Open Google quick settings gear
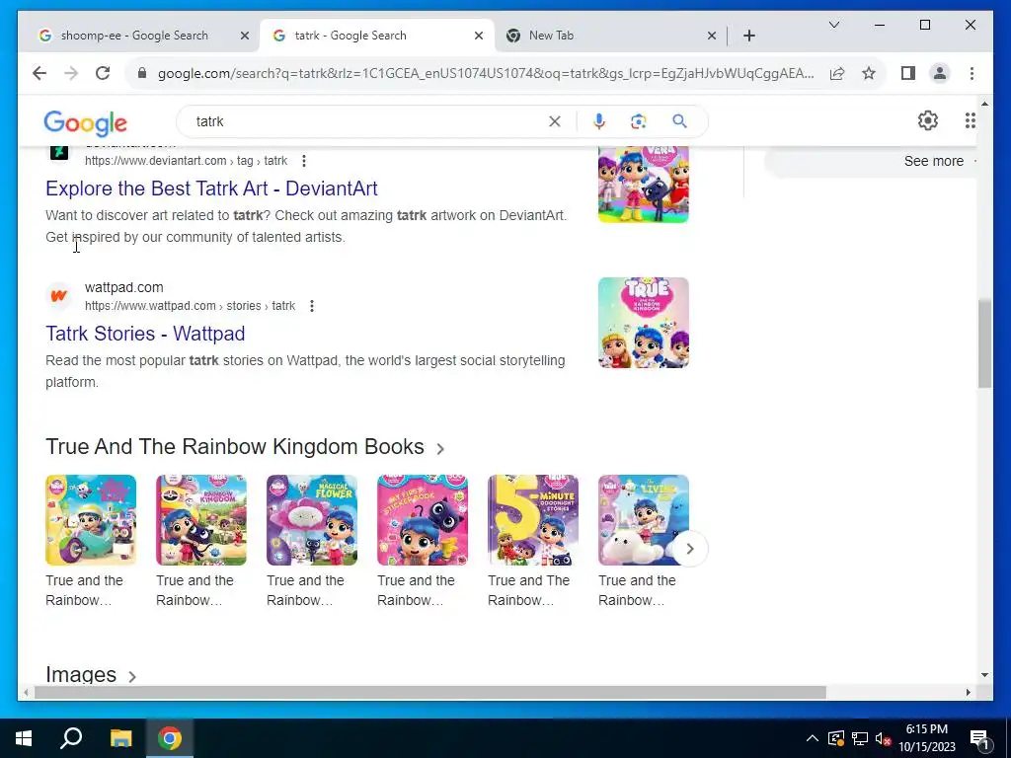Screen dimensions: 1011x758 click(x=928, y=120)
